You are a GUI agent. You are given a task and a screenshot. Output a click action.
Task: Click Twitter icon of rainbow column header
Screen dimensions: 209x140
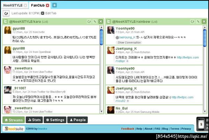[108, 22]
